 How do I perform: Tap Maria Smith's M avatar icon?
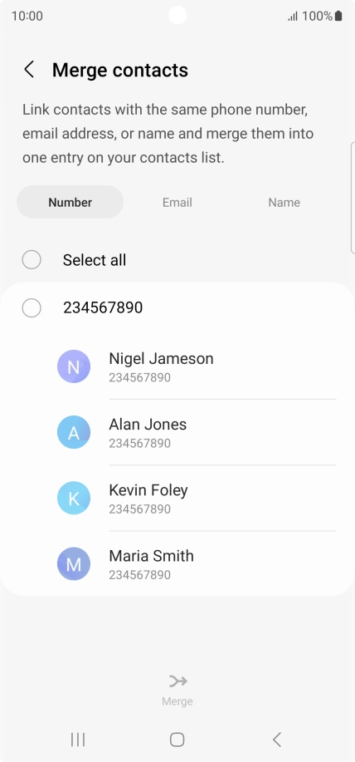(x=74, y=563)
